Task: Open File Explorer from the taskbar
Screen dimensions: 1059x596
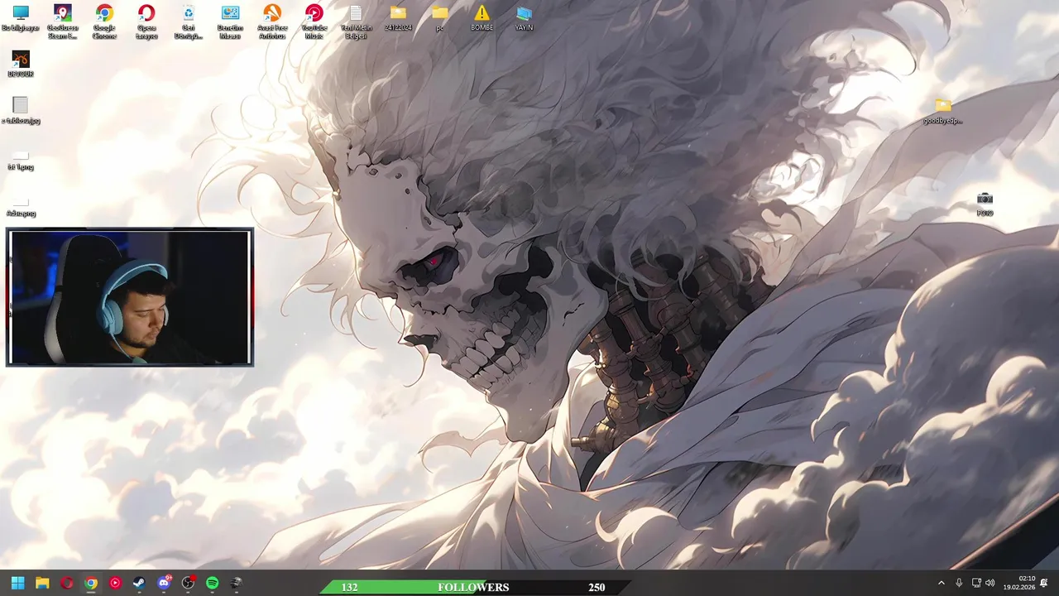Action: click(x=42, y=583)
